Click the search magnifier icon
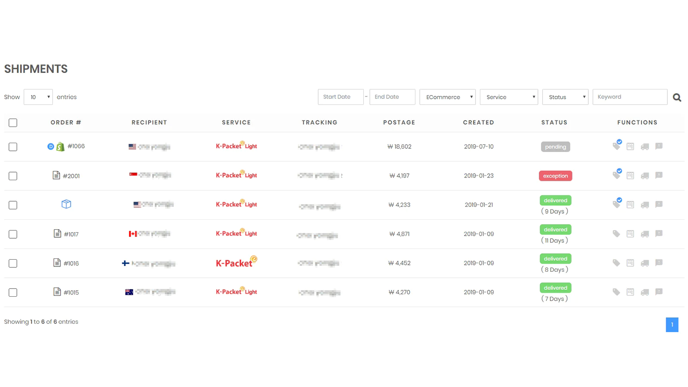The width and height of the screenshot is (688, 387). coord(677,98)
